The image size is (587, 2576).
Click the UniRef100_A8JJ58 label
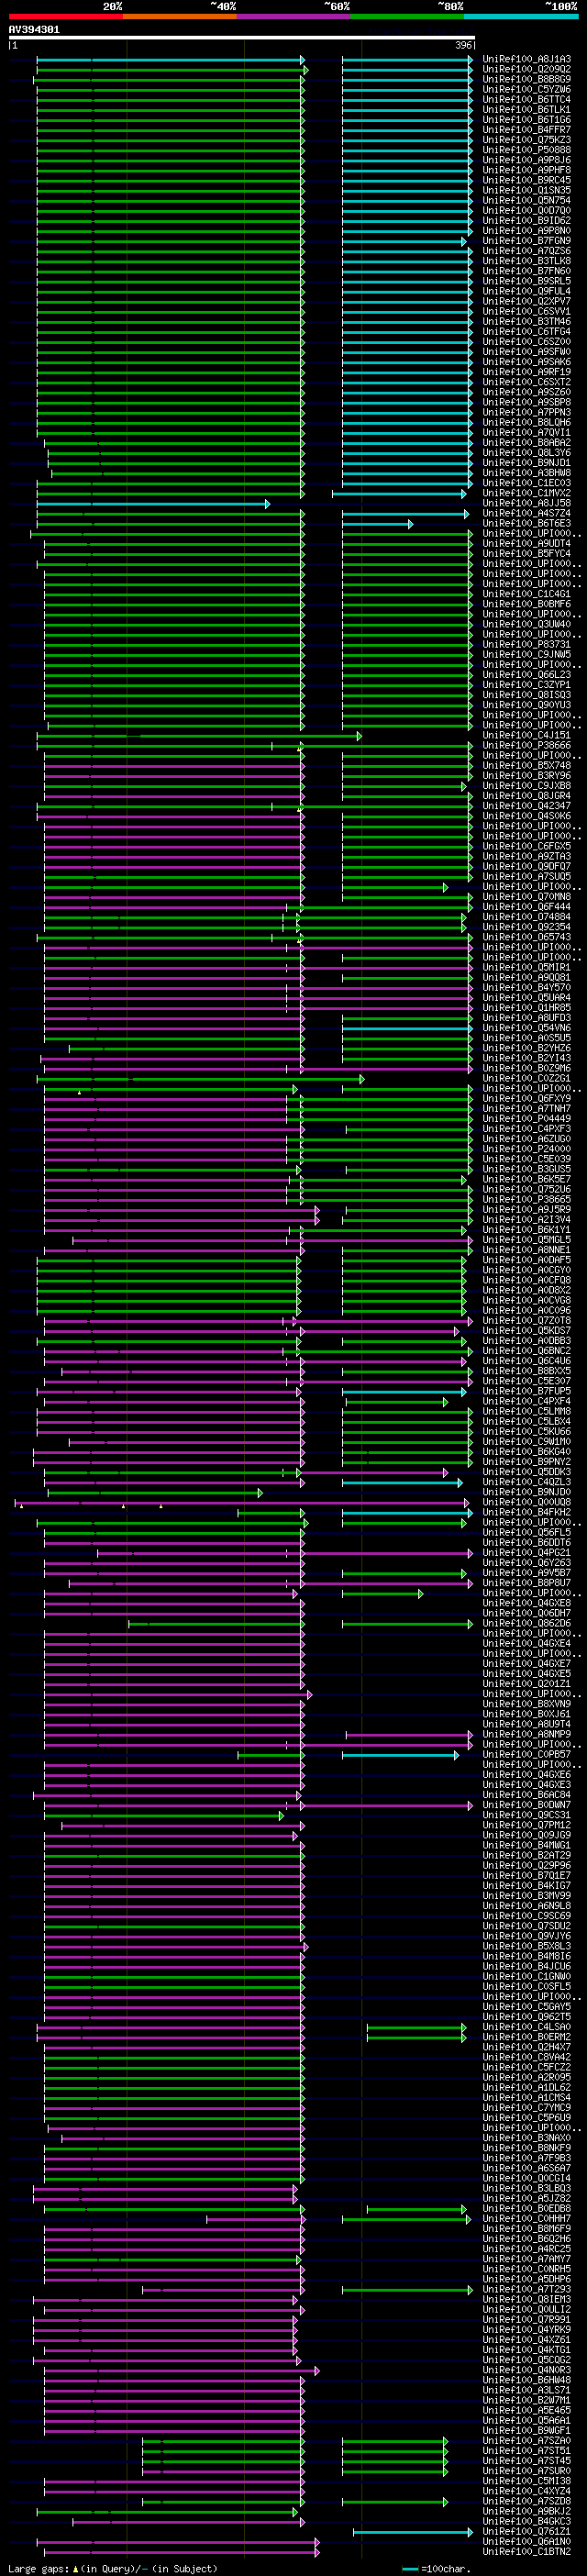click(527, 503)
